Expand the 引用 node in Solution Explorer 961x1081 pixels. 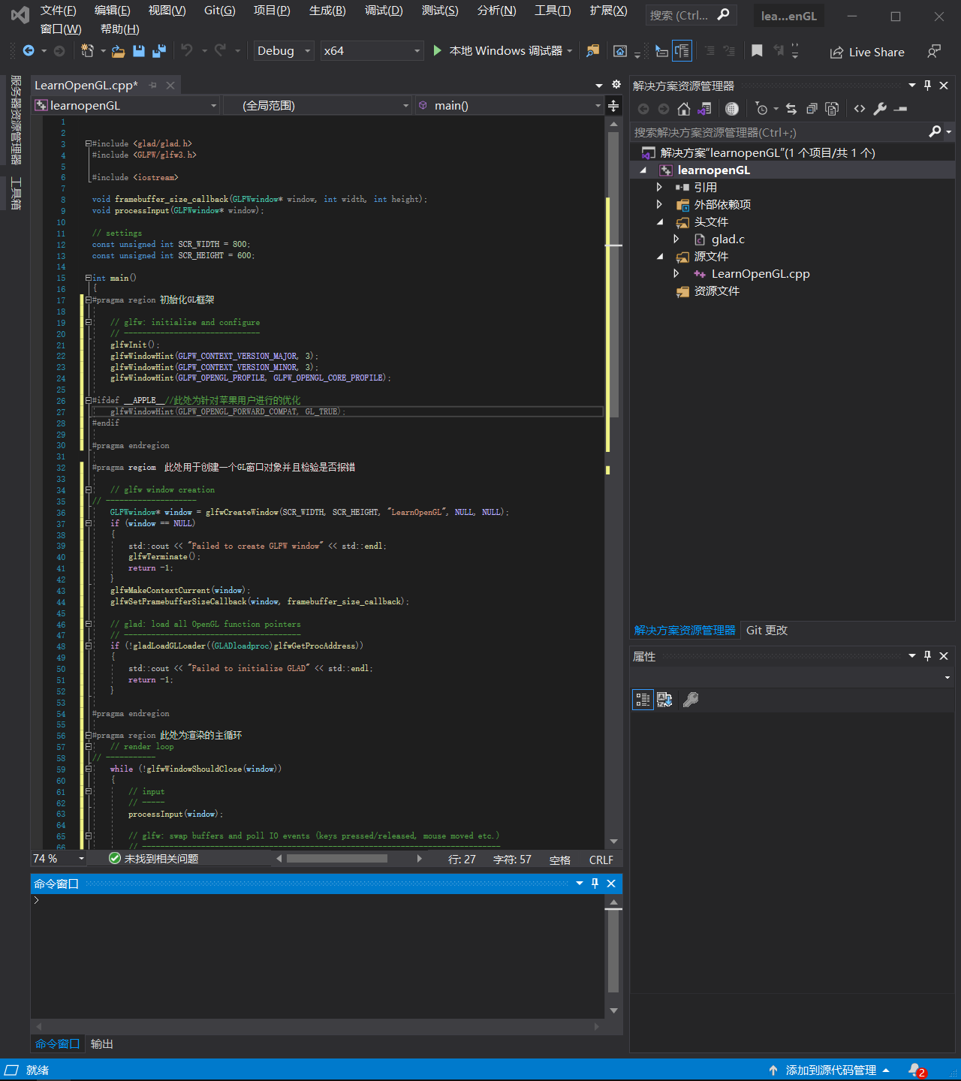click(659, 187)
